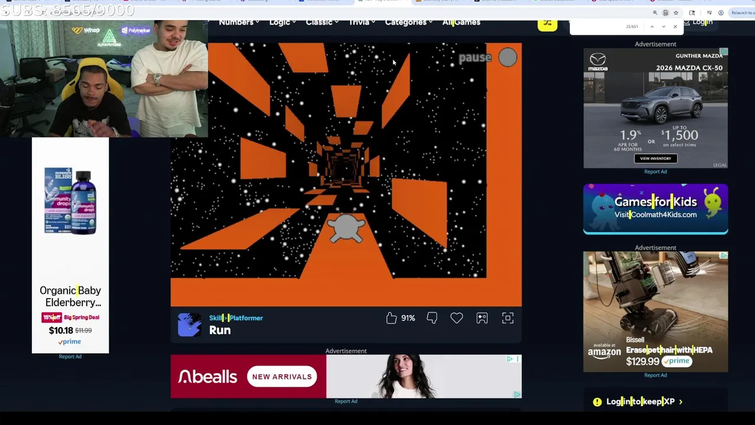Bookmark this page with the star icon
The image size is (755, 425).
pyautogui.click(x=676, y=12)
